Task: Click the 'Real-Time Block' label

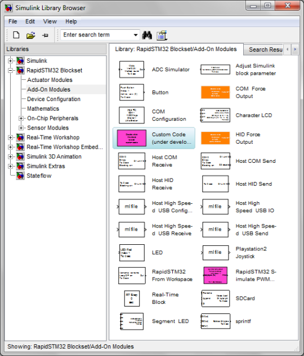Action: 165,298
